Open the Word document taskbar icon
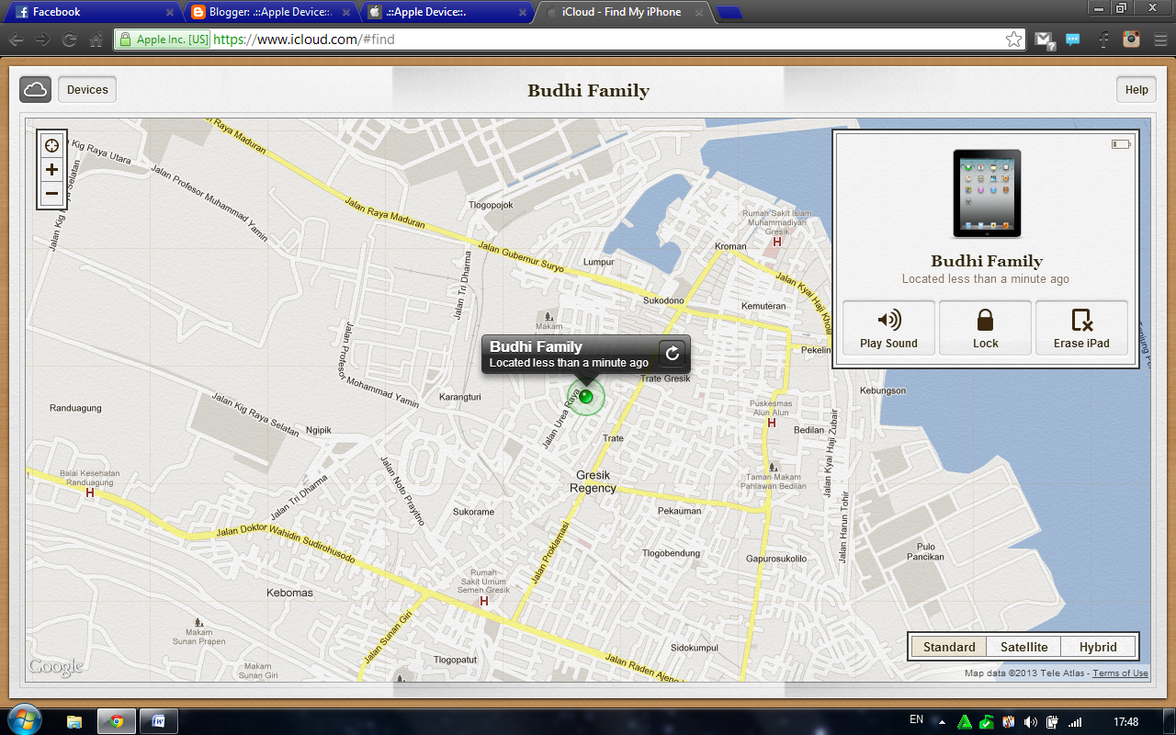 [158, 721]
